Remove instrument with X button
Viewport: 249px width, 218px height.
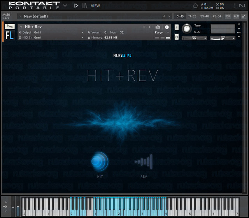pos(239,24)
